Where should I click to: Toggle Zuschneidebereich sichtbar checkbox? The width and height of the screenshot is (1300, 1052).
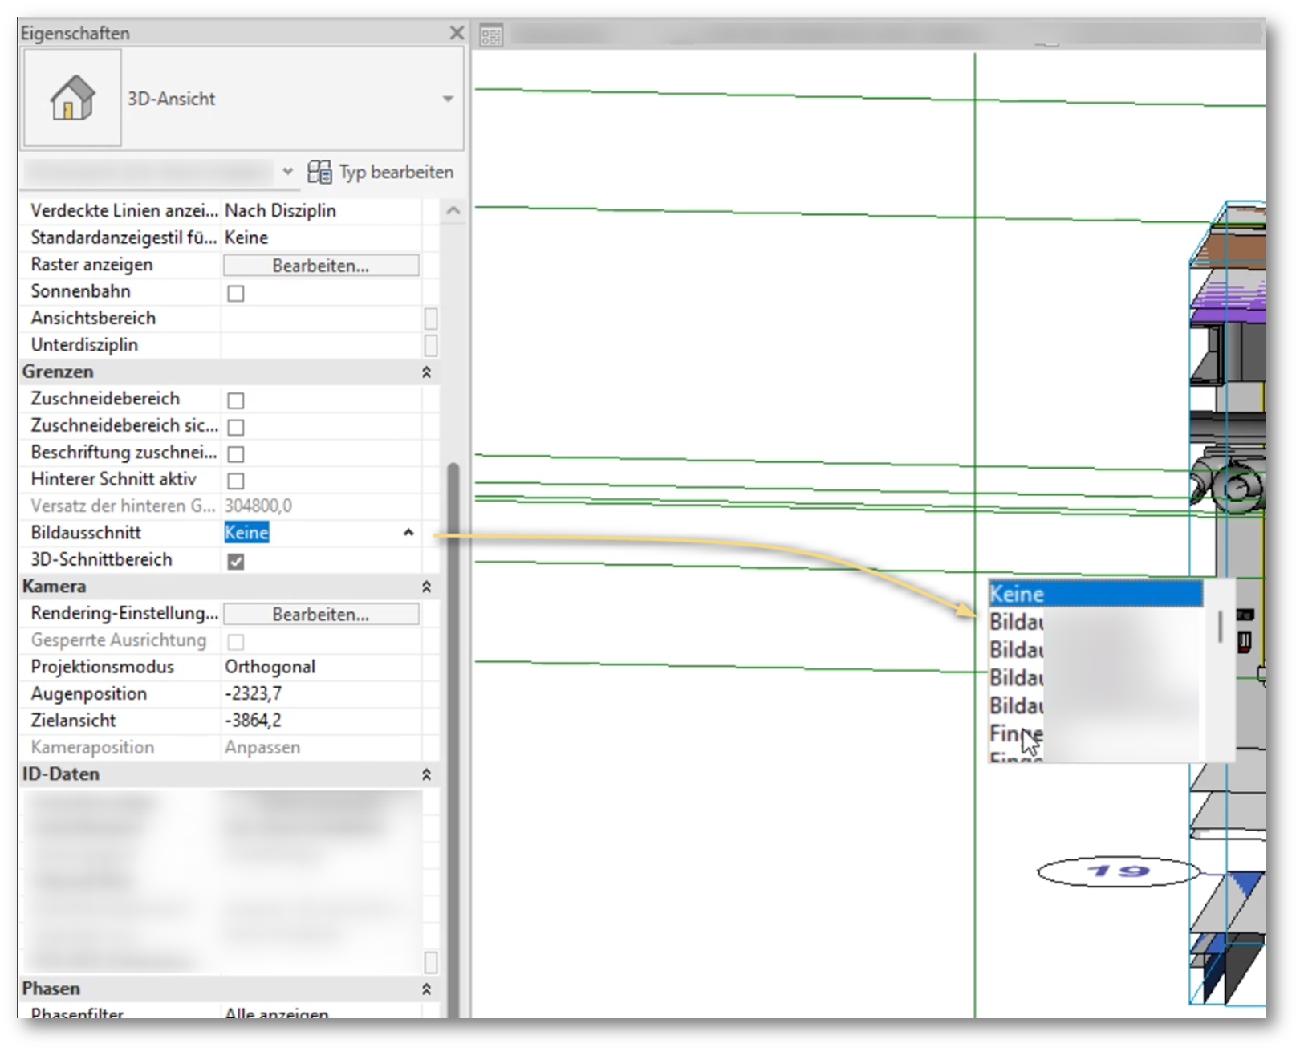pyautogui.click(x=236, y=427)
